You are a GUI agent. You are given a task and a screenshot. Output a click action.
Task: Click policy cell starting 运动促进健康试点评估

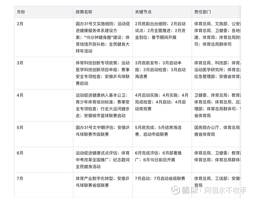pyautogui.click(x=103, y=160)
